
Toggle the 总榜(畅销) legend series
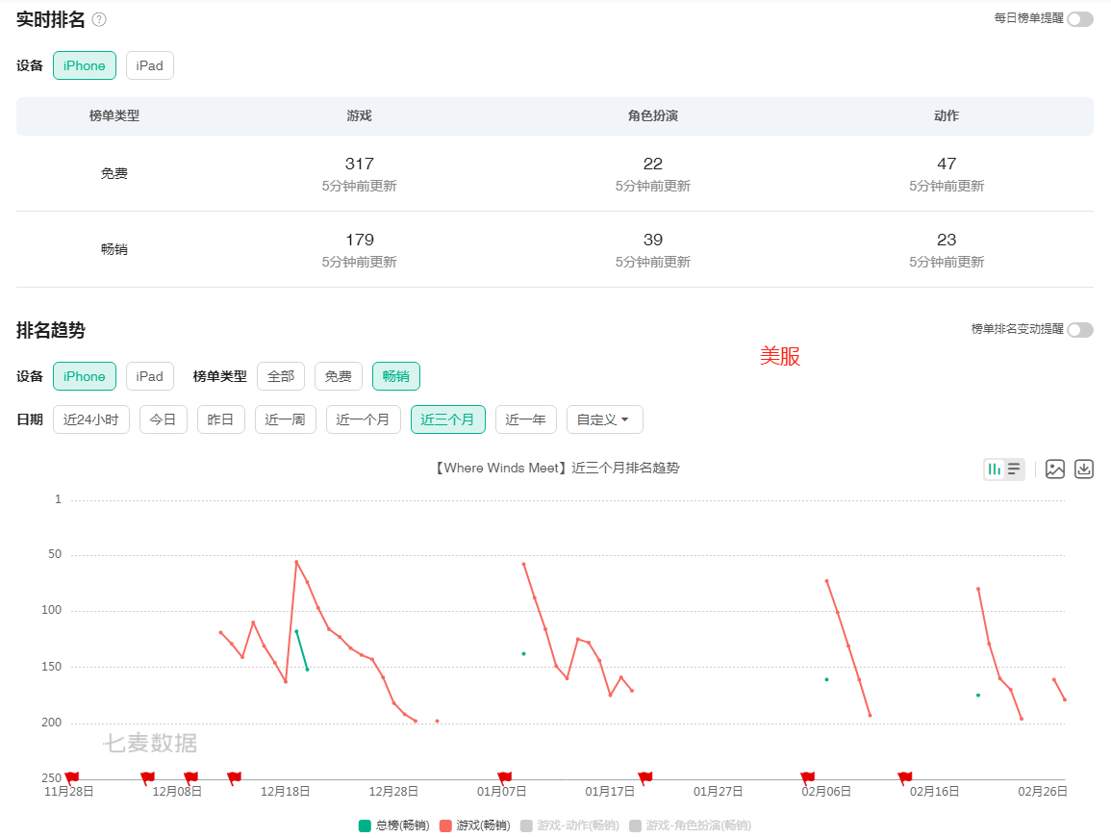(394, 825)
